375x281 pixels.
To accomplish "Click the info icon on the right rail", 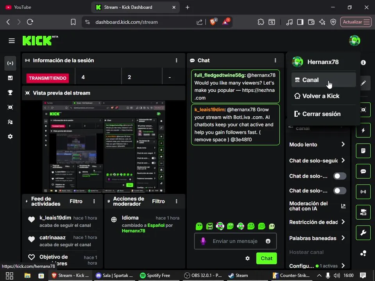I will click(363, 62).
